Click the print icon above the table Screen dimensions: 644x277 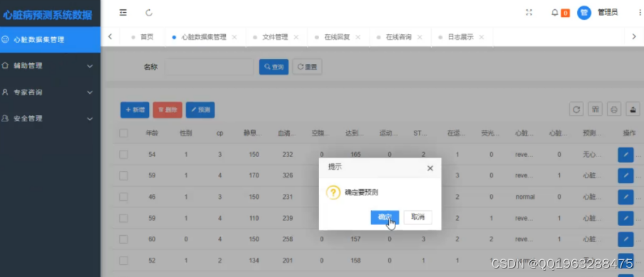tap(614, 109)
